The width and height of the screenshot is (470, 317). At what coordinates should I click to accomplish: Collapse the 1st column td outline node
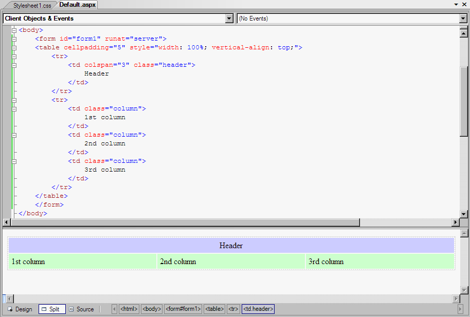(x=14, y=109)
